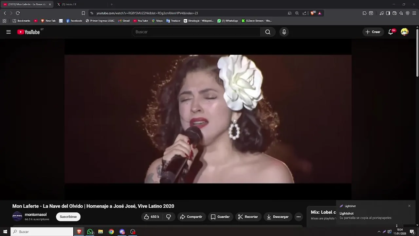Viewport: 419px width, 236px height.
Task: Open more actions three-dot menu
Action: [299, 217]
